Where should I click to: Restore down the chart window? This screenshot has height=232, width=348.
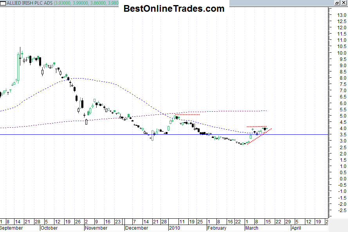pos(337,3)
